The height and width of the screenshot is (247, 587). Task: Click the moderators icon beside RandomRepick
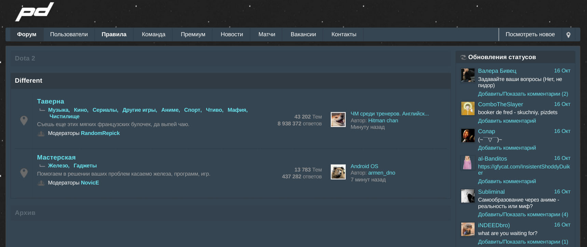pos(41,133)
